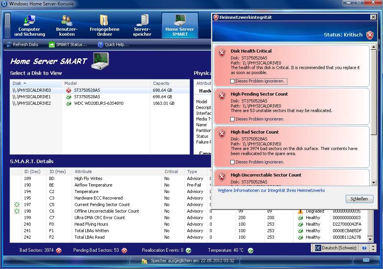The height and width of the screenshot is (269, 383).
Task: Click the Reallocation Events green status icon
Action: pos(188,251)
